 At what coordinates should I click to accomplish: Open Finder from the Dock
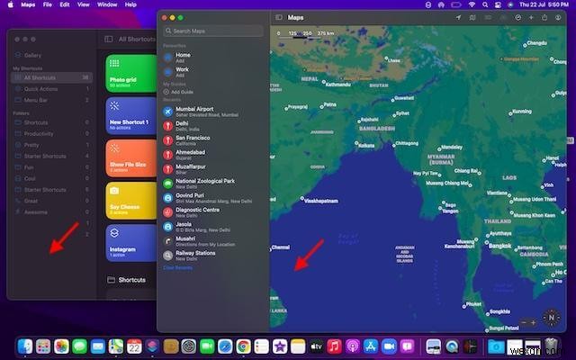point(25,346)
